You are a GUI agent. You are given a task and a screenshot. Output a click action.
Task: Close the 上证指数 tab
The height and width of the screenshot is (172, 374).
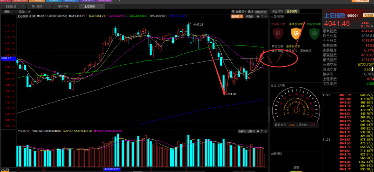tap(102, 7)
